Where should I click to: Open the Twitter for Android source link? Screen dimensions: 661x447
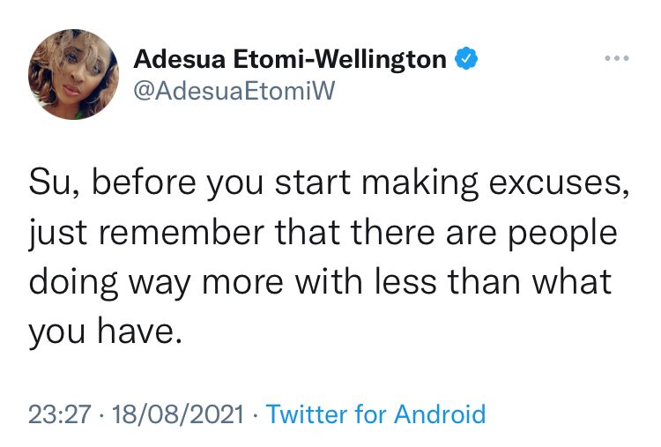pyautogui.click(x=376, y=413)
